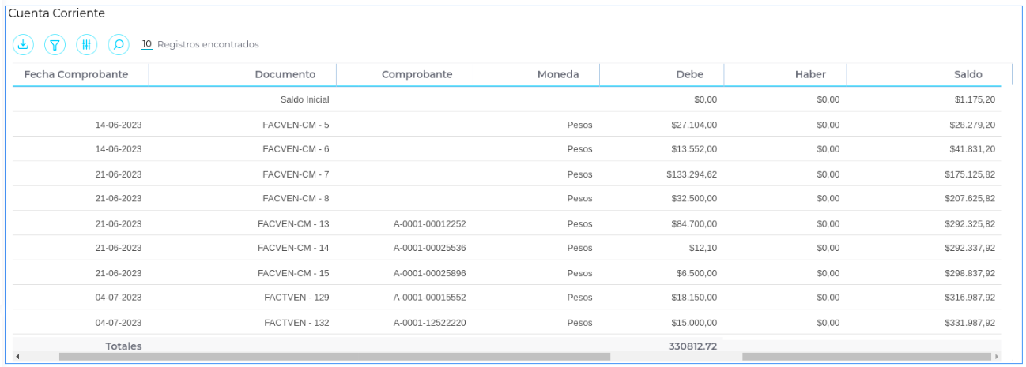Click comprobante A-0001-00012252 cell
This screenshot has width=1026, height=367.
click(x=429, y=224)
